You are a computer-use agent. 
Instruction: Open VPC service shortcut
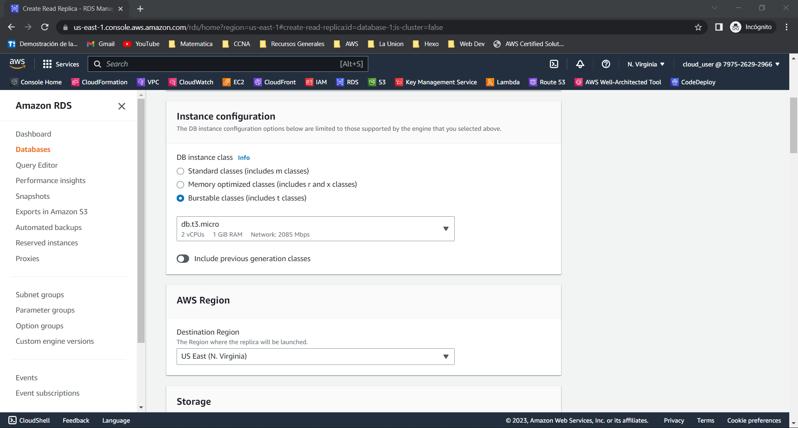(148, 82)
